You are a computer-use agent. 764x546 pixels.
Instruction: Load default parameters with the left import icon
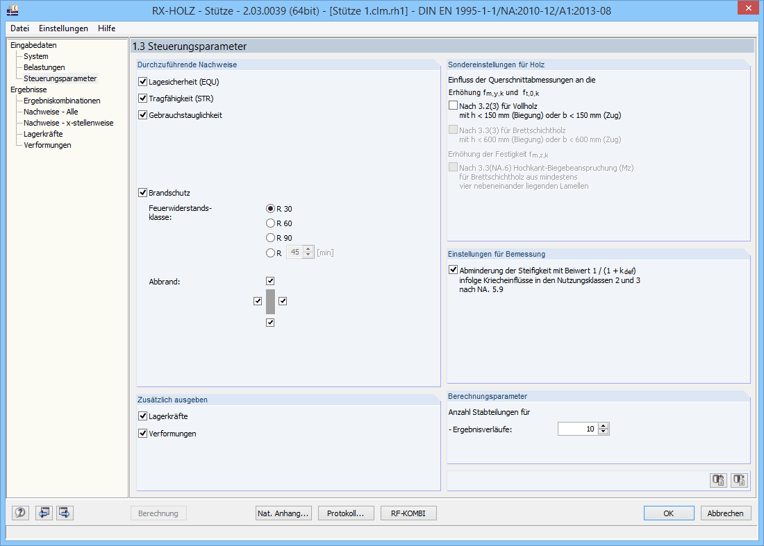718,479
